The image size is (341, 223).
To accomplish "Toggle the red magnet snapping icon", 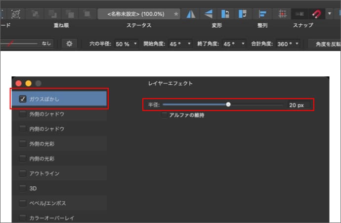I will click(317, 13).
